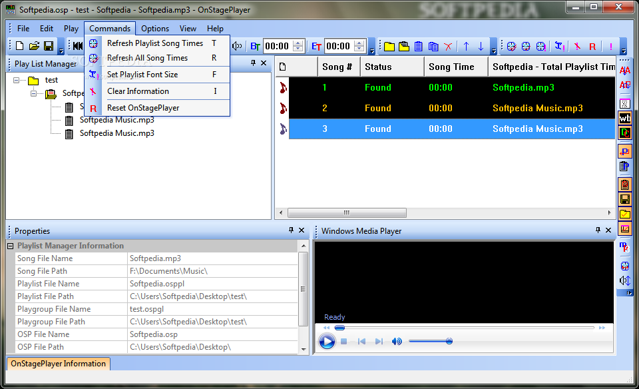Switch to OnStagePlayer Information tab
The width and height of the screenshot is (639, 389).
coord(59,364)
